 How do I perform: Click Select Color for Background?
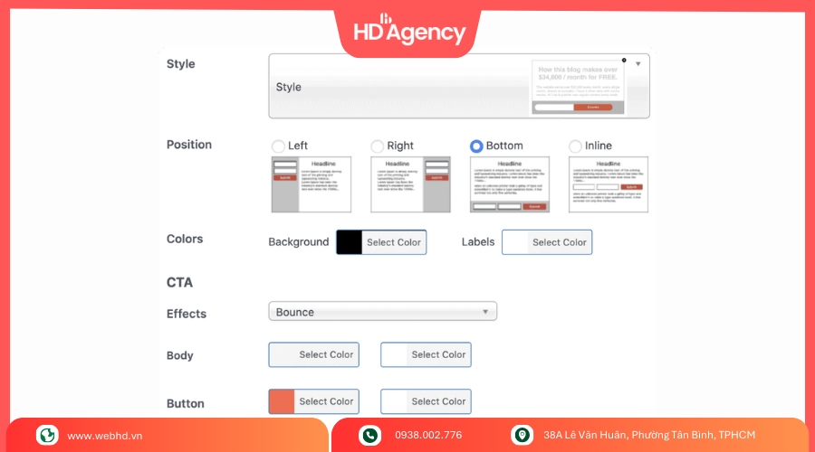click(394, 242)
